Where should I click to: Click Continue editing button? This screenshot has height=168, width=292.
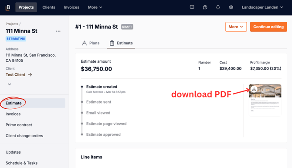268,27
